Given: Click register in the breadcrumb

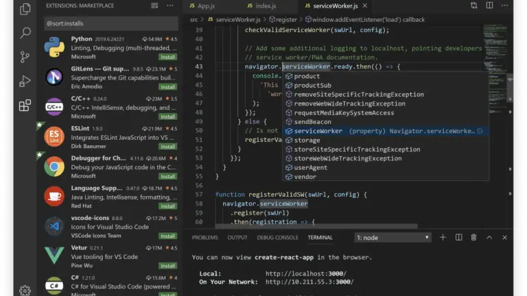Looking at the screenshot, I should pos(283,20).
